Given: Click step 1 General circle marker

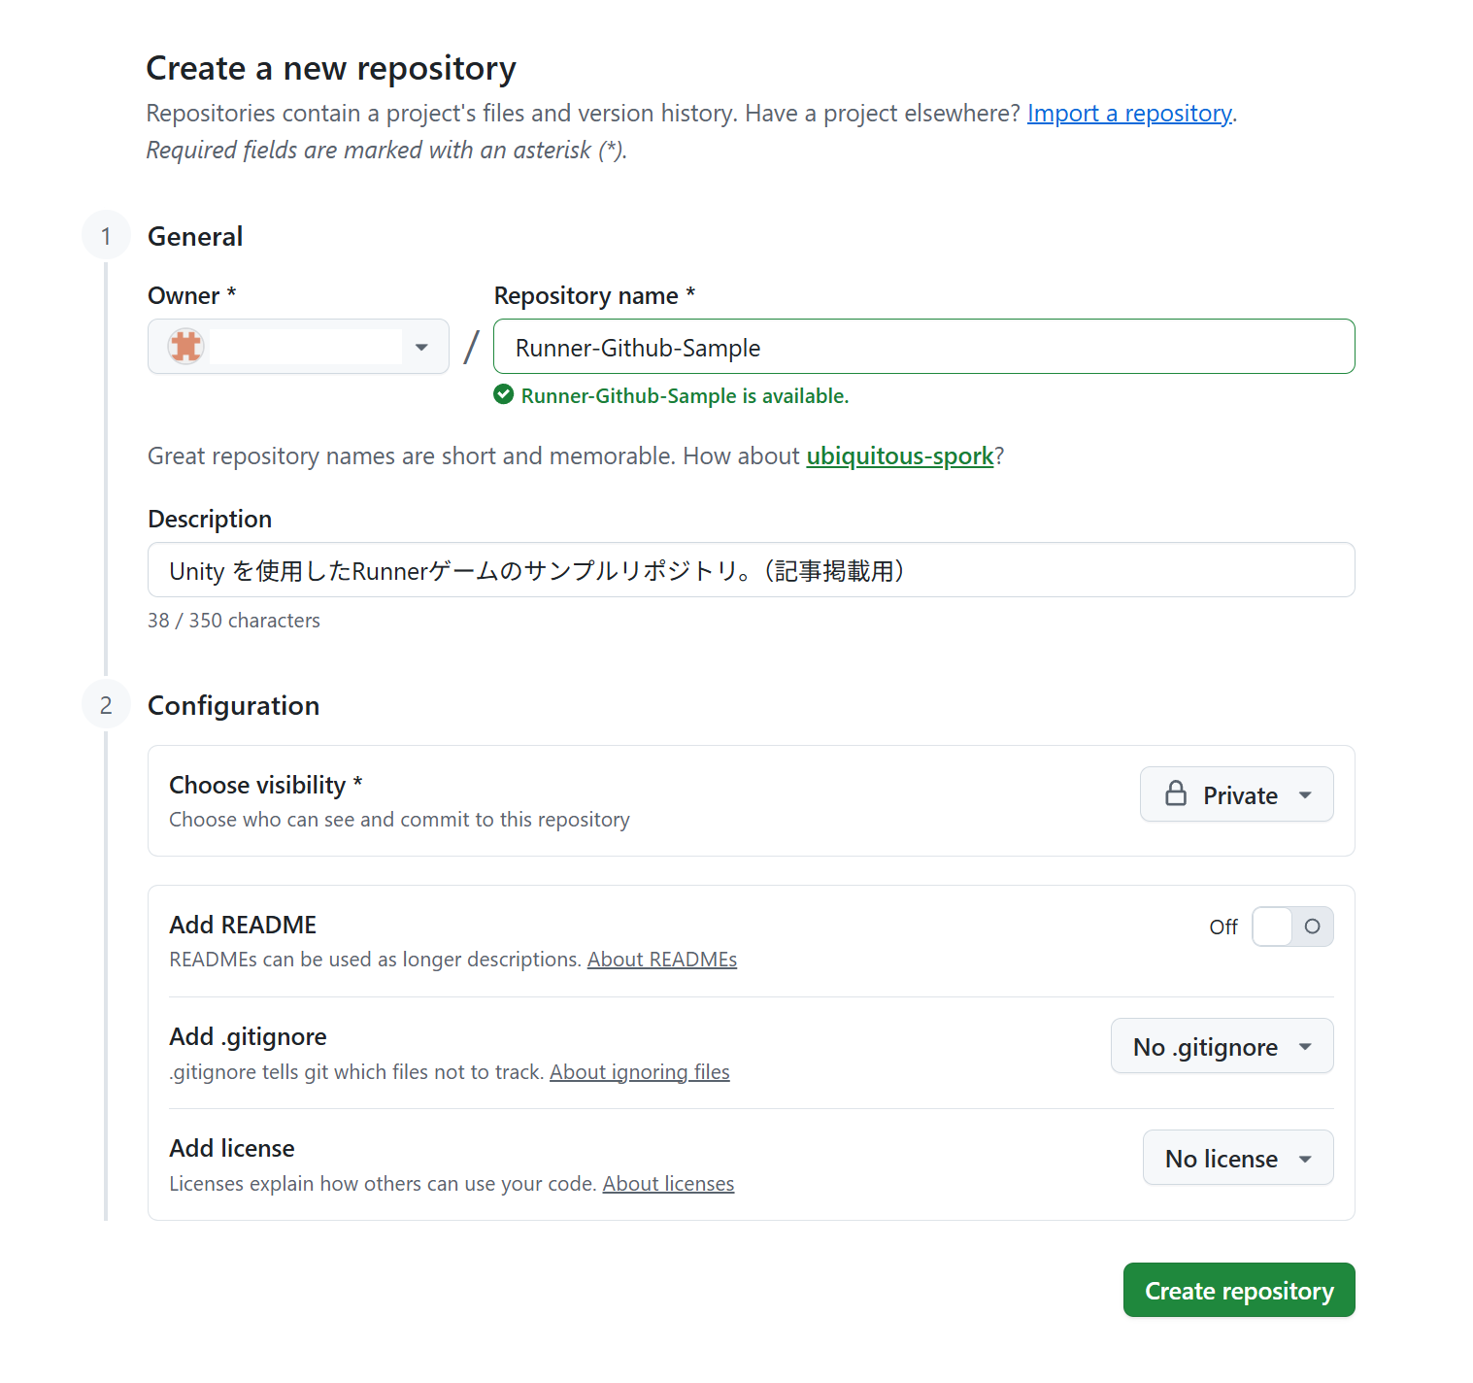Looking at the screenshot, I should (x=106, y=236).
